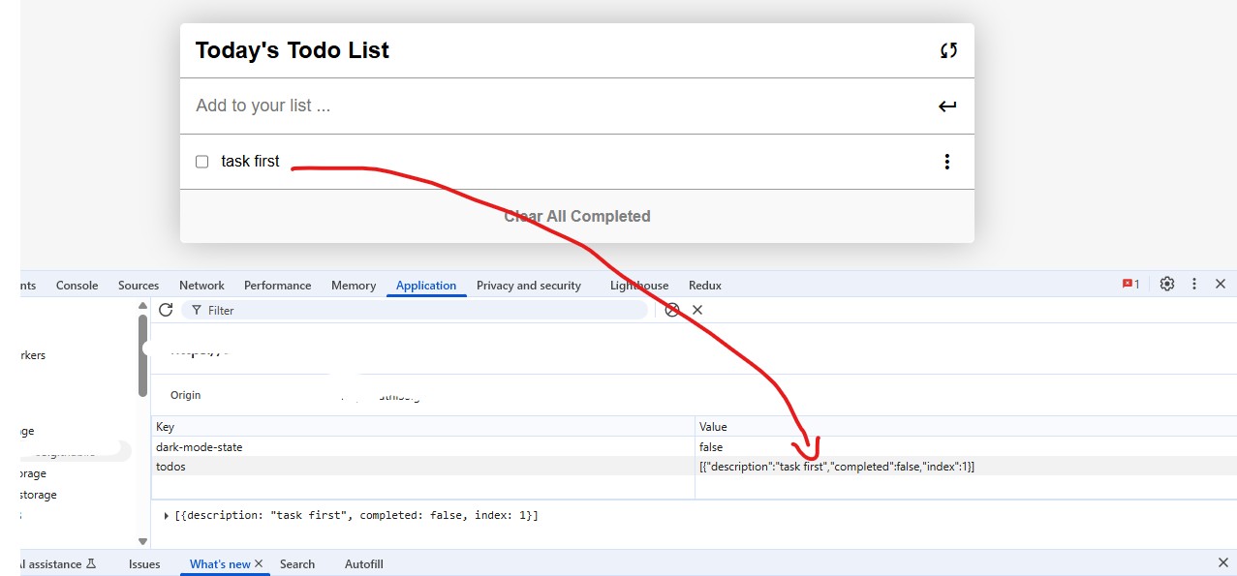Open the Redux tab
Viewport: 1237px width, 576px height.
pyautogui.click(x=704, y=286)
